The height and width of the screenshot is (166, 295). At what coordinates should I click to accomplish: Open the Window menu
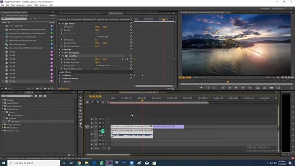click(x=43, y=5)
